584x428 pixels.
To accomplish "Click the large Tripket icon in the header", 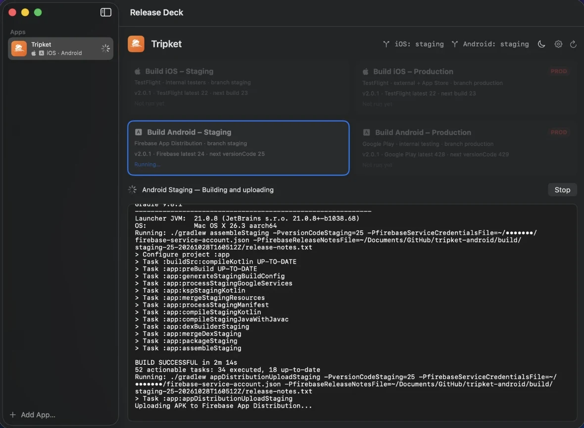I will coord(136,44).
